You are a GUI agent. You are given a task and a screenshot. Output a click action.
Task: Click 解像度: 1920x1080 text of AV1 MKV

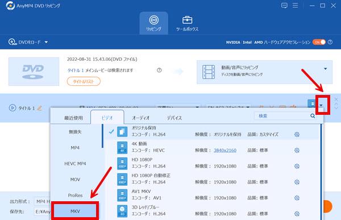pyautogui.click(x=215, y=198)
